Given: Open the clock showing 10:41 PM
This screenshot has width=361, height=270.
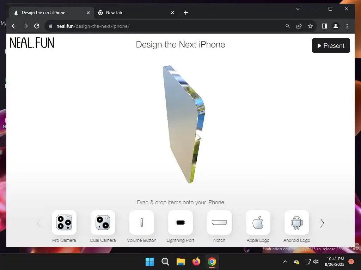Looking at the screenshot, I should (x=335, y=262).
